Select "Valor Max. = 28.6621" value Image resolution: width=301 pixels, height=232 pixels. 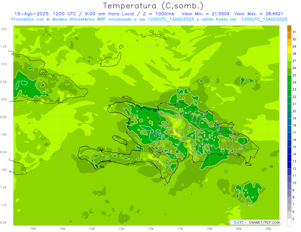click(x=259, y=14)
